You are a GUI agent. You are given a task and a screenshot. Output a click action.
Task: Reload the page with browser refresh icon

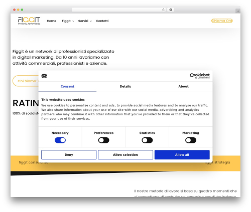click(x=163, y=10)
